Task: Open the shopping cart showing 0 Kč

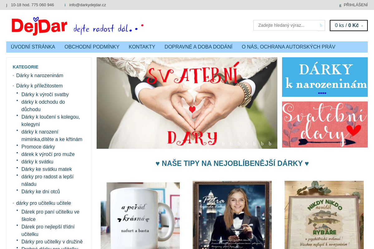Action: coord(348,26)
